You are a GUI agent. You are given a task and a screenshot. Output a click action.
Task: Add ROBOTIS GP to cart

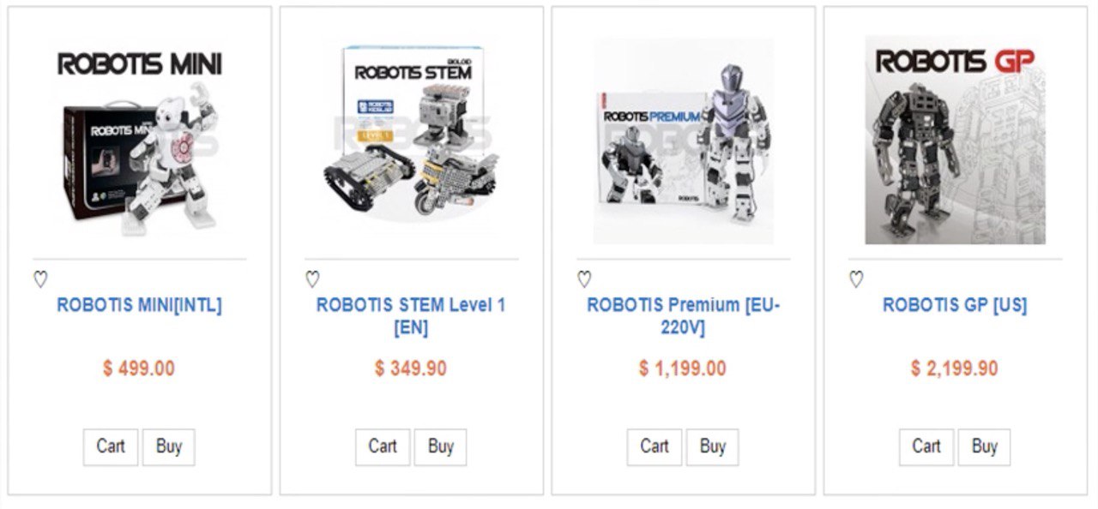point(926,446)
